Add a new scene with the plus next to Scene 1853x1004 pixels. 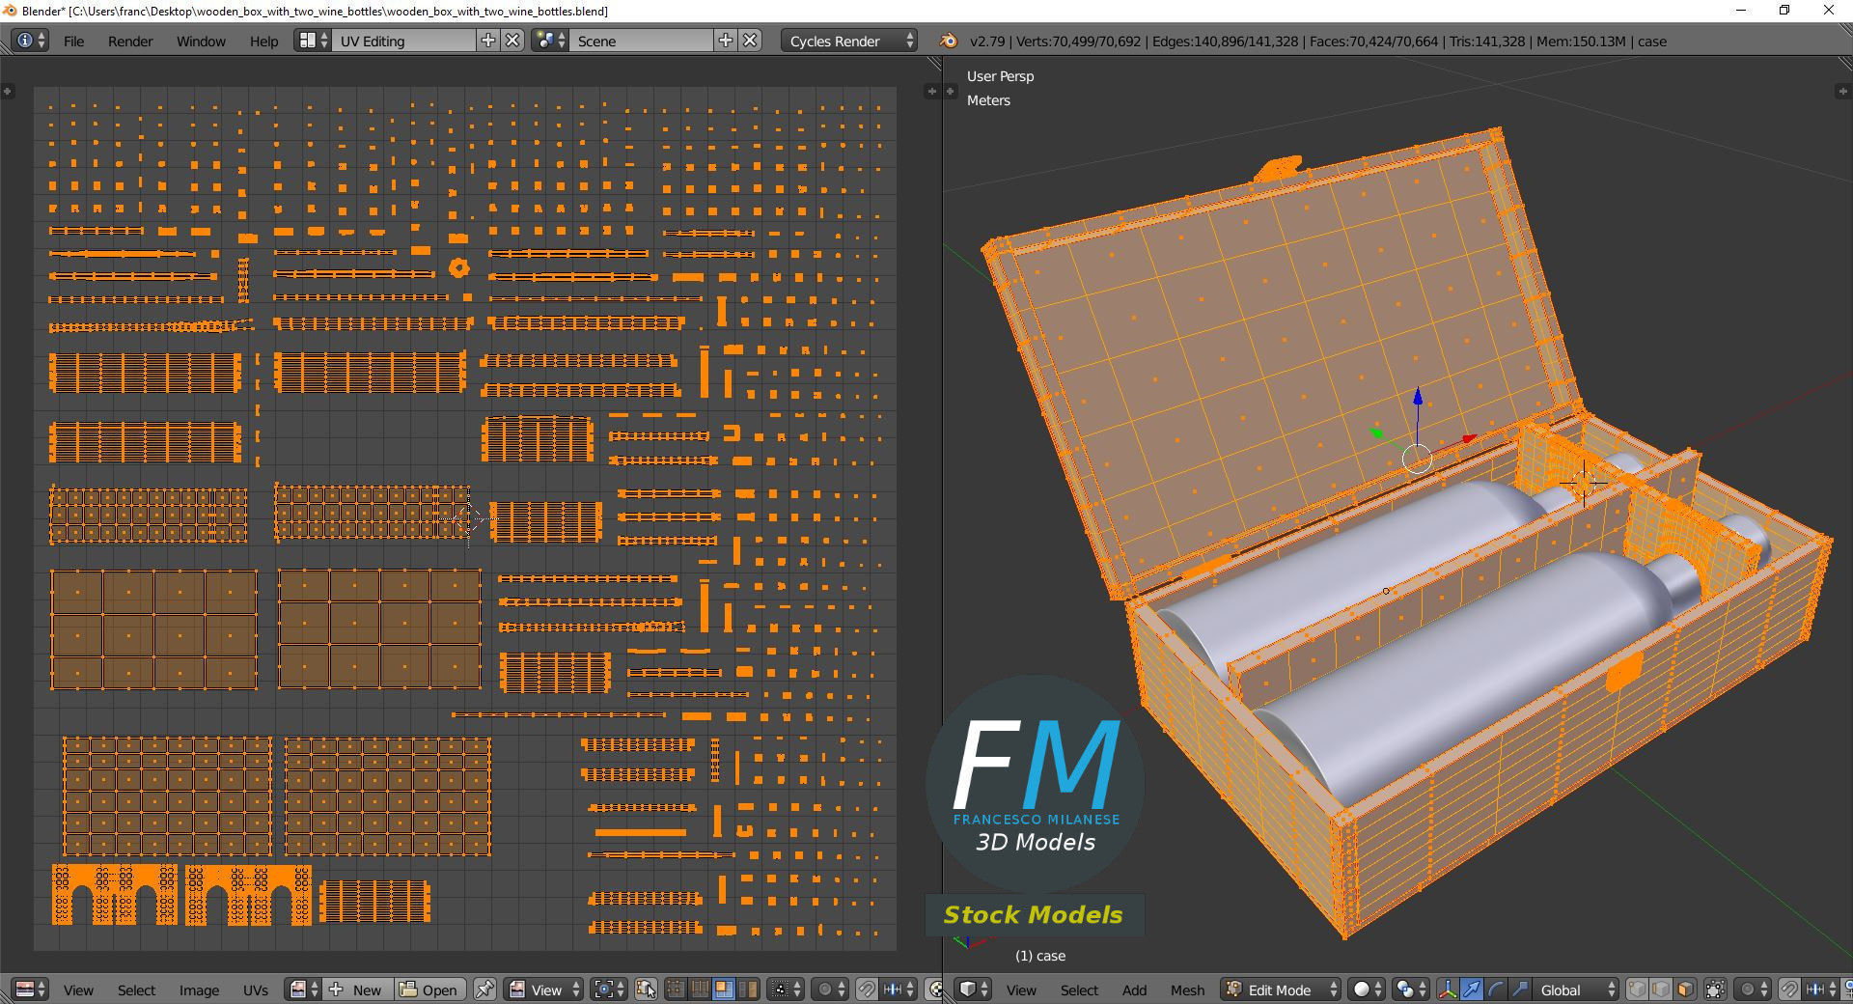pyautogui.click(x=726, y=41)
